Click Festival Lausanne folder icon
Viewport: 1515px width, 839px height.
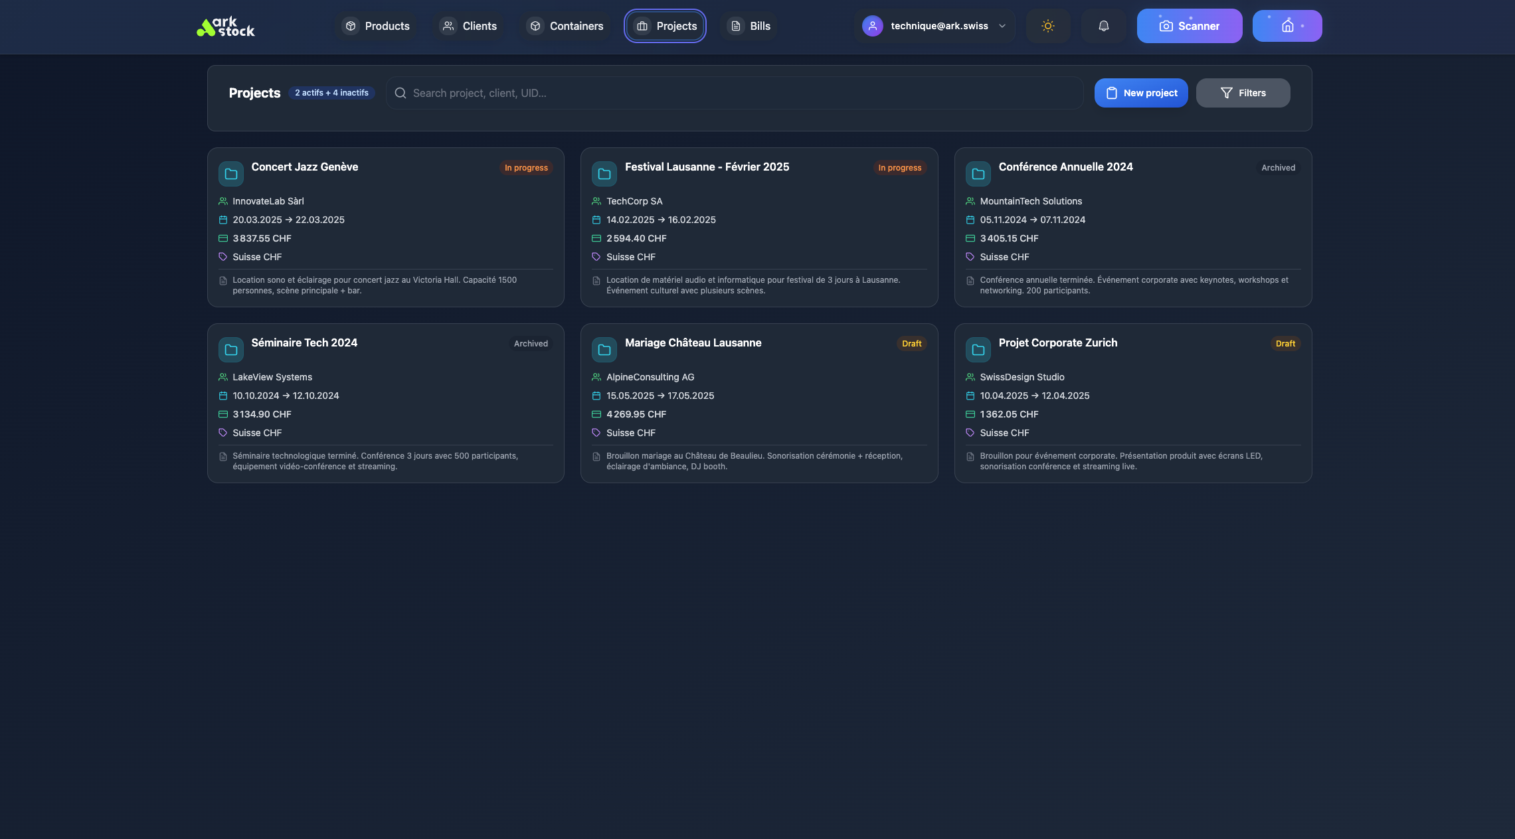pyautogui.click(x=604, y=174)
